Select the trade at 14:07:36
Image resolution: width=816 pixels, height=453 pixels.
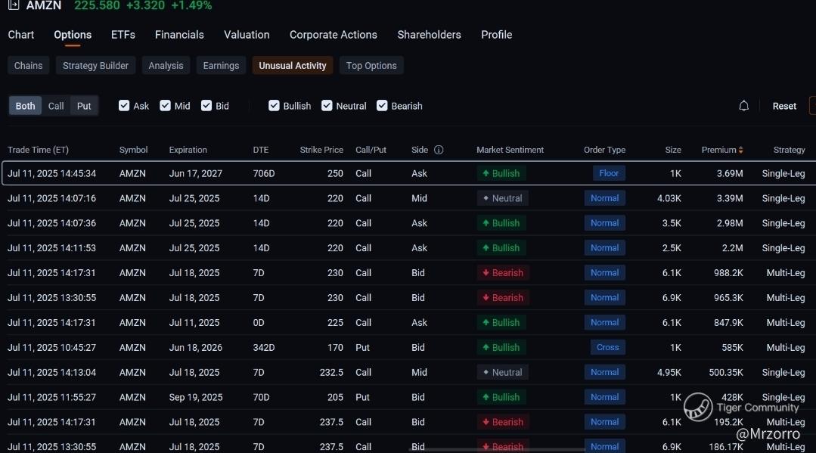point(409,223)
